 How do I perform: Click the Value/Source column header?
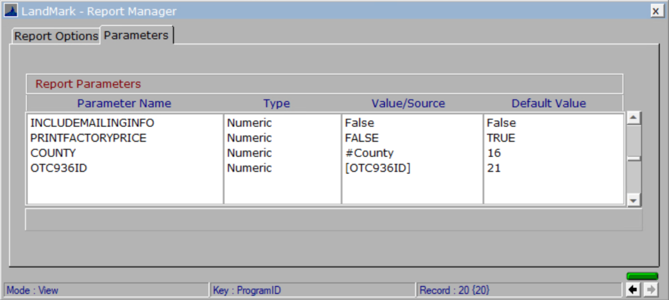408,103
